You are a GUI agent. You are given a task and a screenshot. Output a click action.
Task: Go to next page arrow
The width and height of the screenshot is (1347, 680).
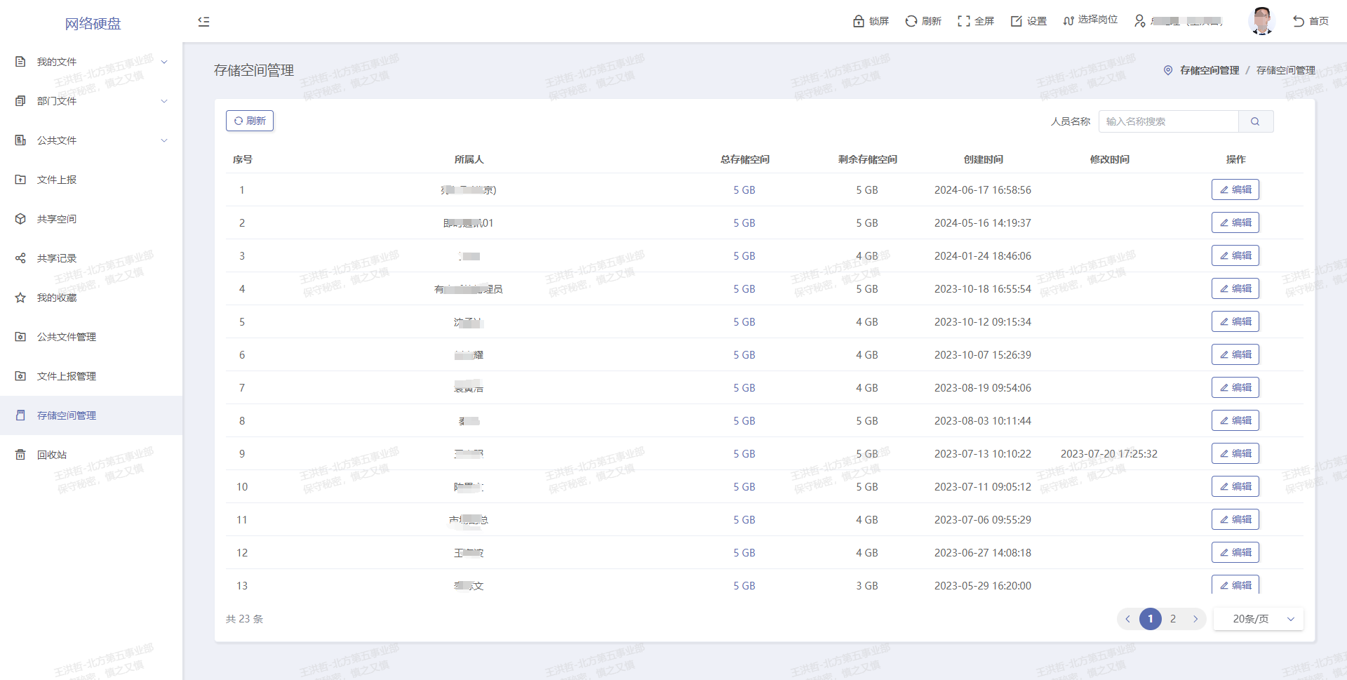(1195, 619)
